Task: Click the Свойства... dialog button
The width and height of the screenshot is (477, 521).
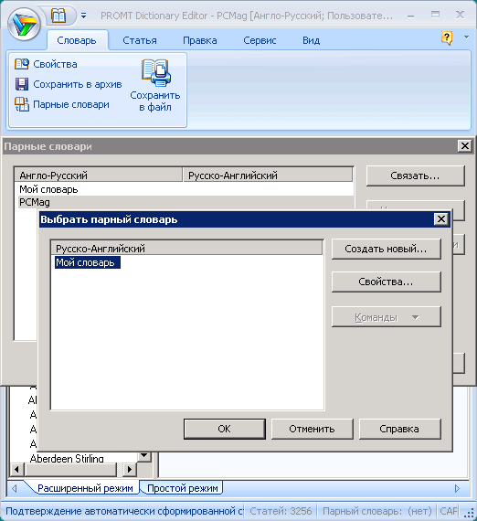Action: tap(386, 282)
